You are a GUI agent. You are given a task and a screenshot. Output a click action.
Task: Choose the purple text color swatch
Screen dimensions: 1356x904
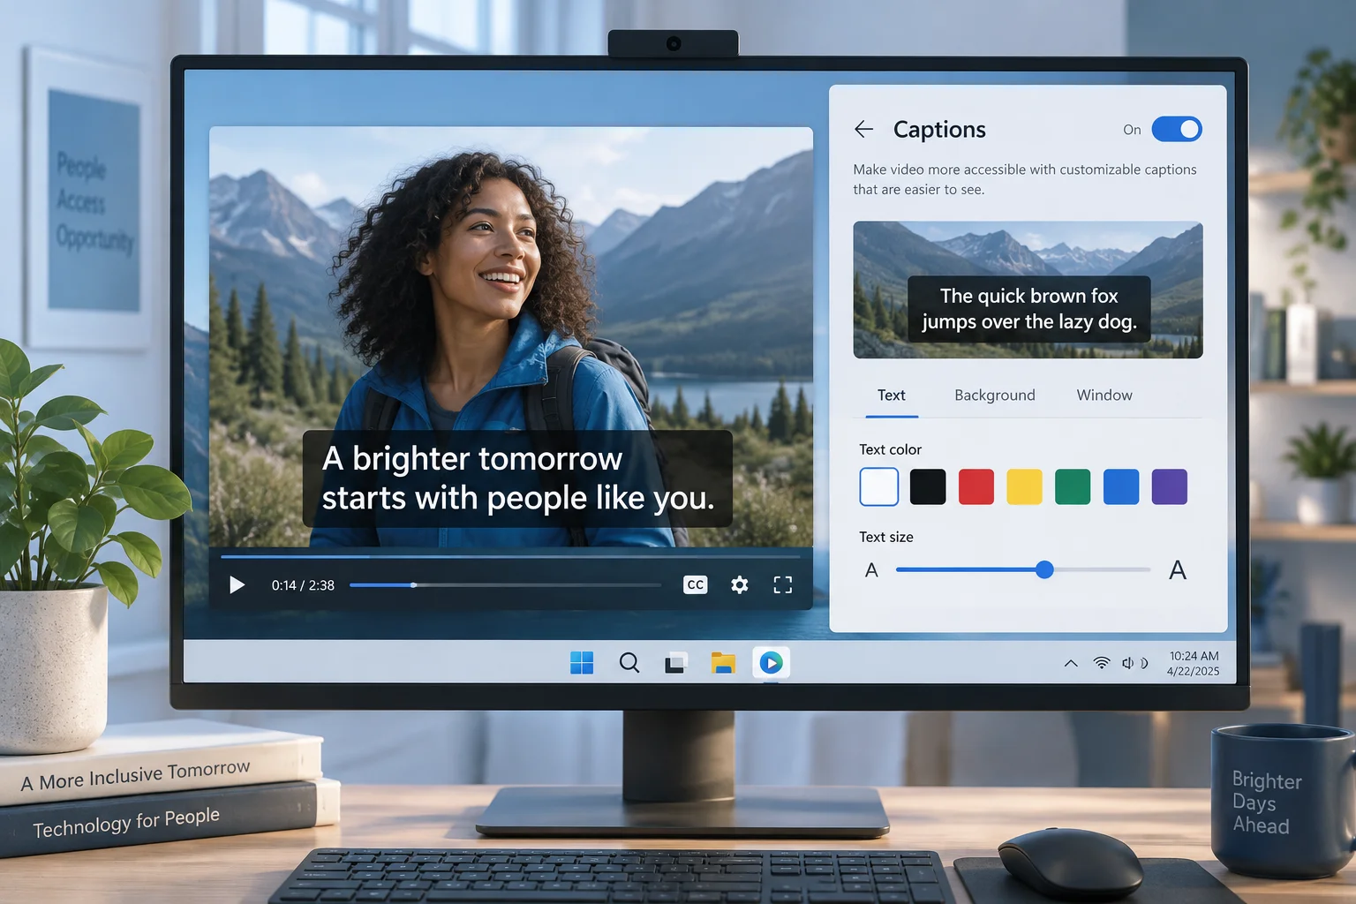point(1170,486)
